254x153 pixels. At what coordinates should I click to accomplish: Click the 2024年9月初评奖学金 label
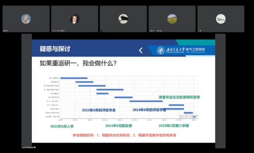click(150, 110)
